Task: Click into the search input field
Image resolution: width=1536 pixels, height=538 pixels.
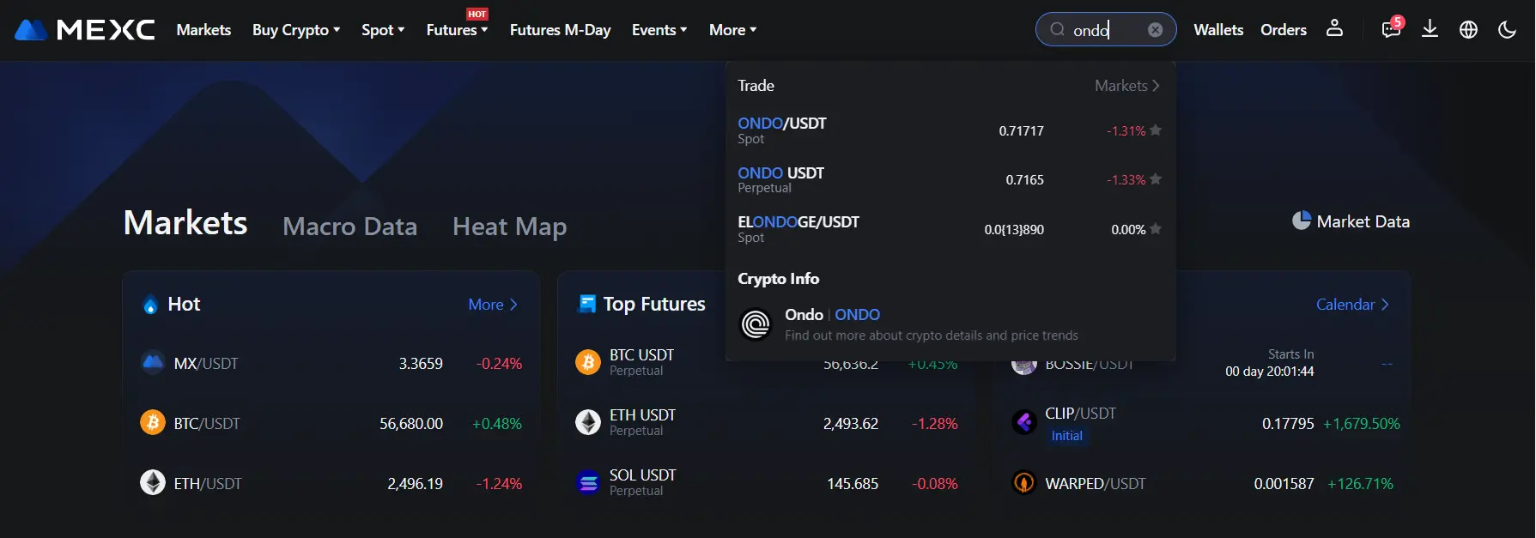Action: pos(1103,30)
